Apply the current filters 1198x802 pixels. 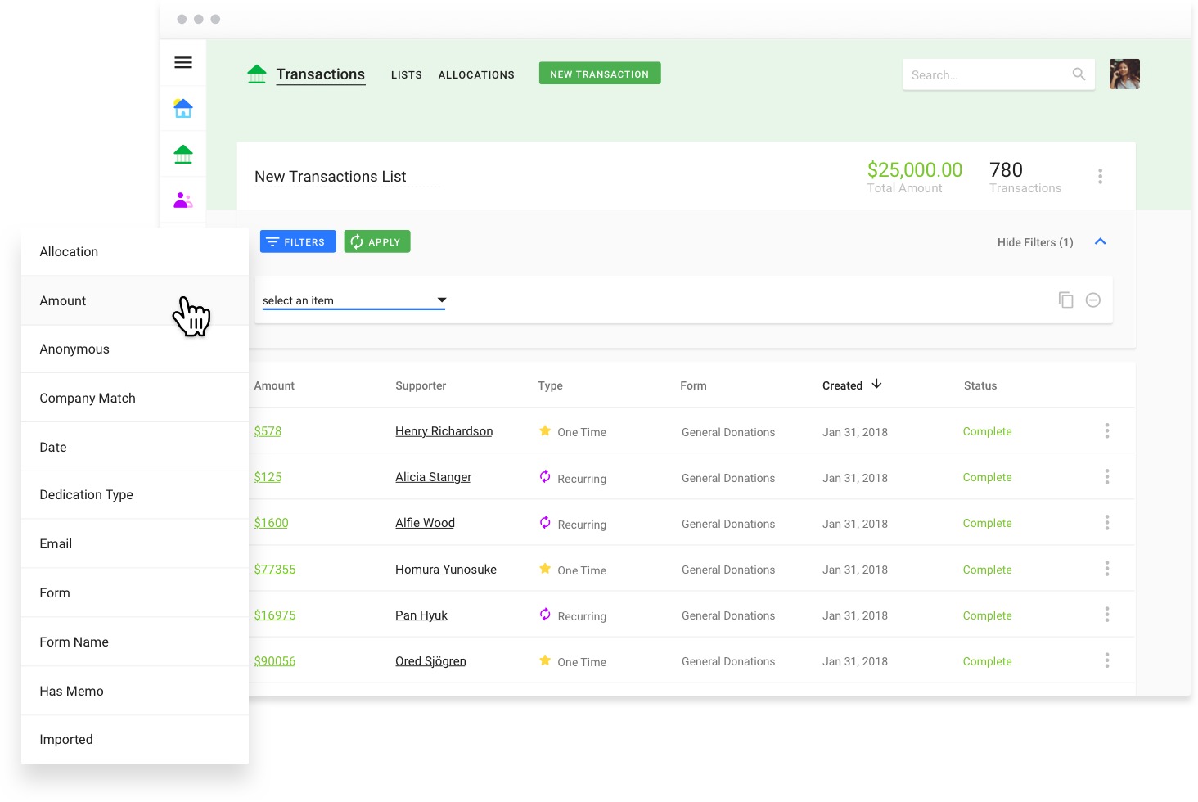(x=376, y=241)
